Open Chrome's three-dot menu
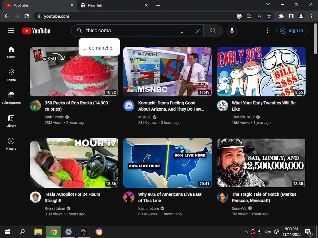 pyautogui.click(x=311, y=16)
